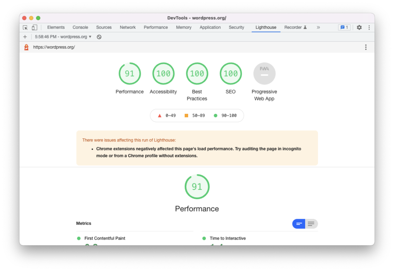Switch metrics to expanded view
The height and width of the screenshot is (271, 394).
coord(311,224)
